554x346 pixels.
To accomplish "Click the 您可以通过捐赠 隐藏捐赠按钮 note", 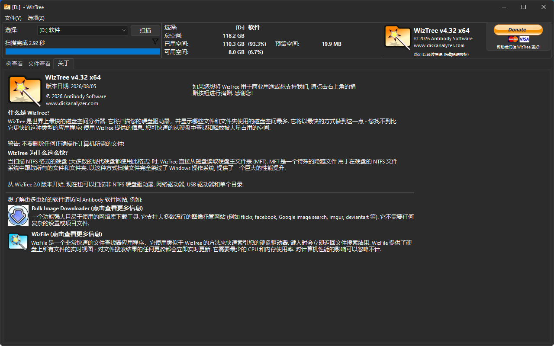I will [x=441, y=54].
